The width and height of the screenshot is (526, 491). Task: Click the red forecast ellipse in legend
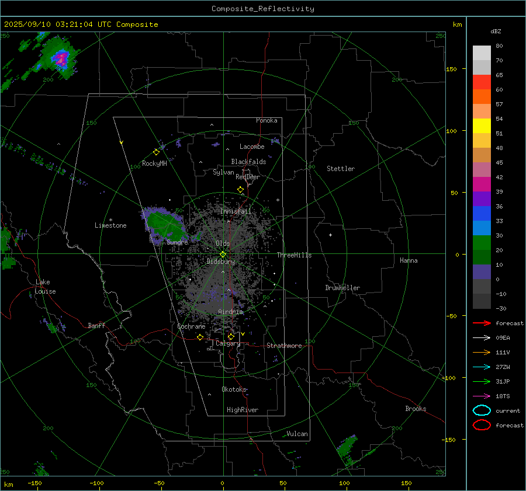click(x=482, y=425)
